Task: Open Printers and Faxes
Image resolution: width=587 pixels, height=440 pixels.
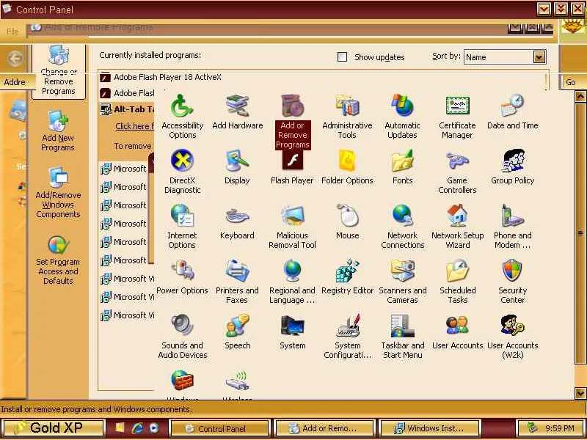Action: (237, 281)
